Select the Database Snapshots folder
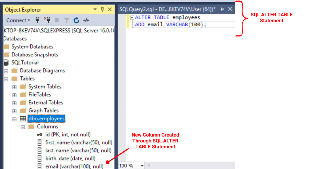The image size is (322, 169). point(35,55)
